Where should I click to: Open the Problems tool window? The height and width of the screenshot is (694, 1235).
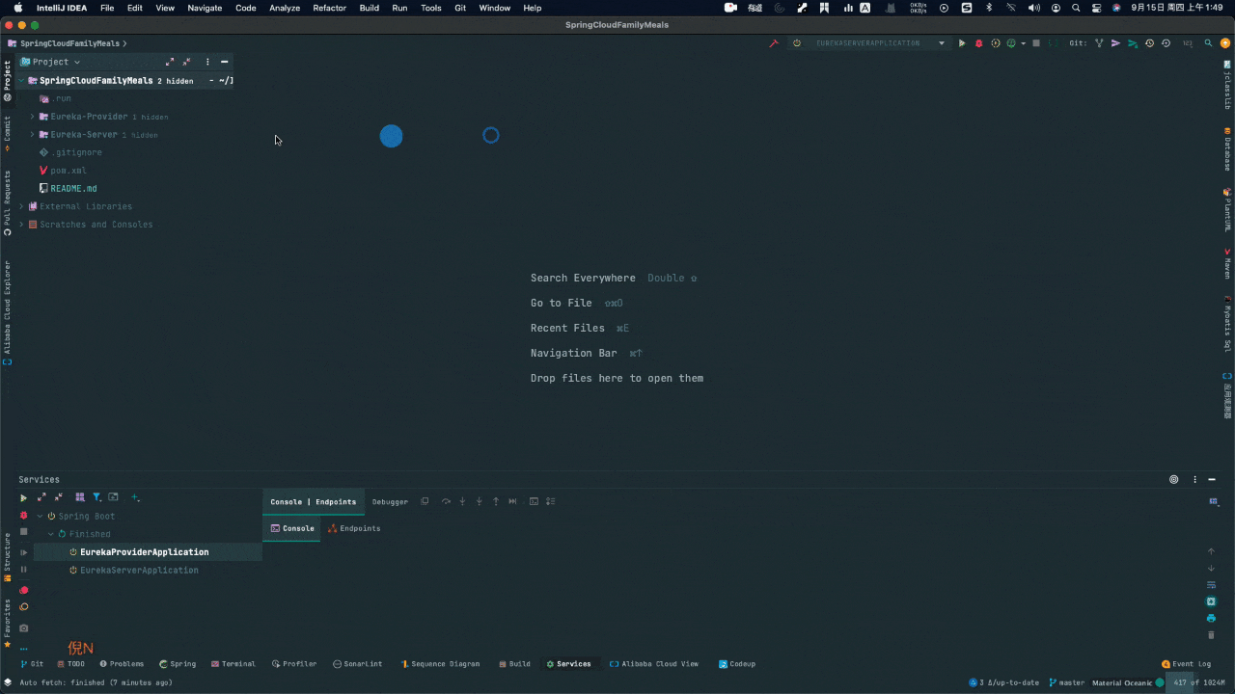coord(122,664)
